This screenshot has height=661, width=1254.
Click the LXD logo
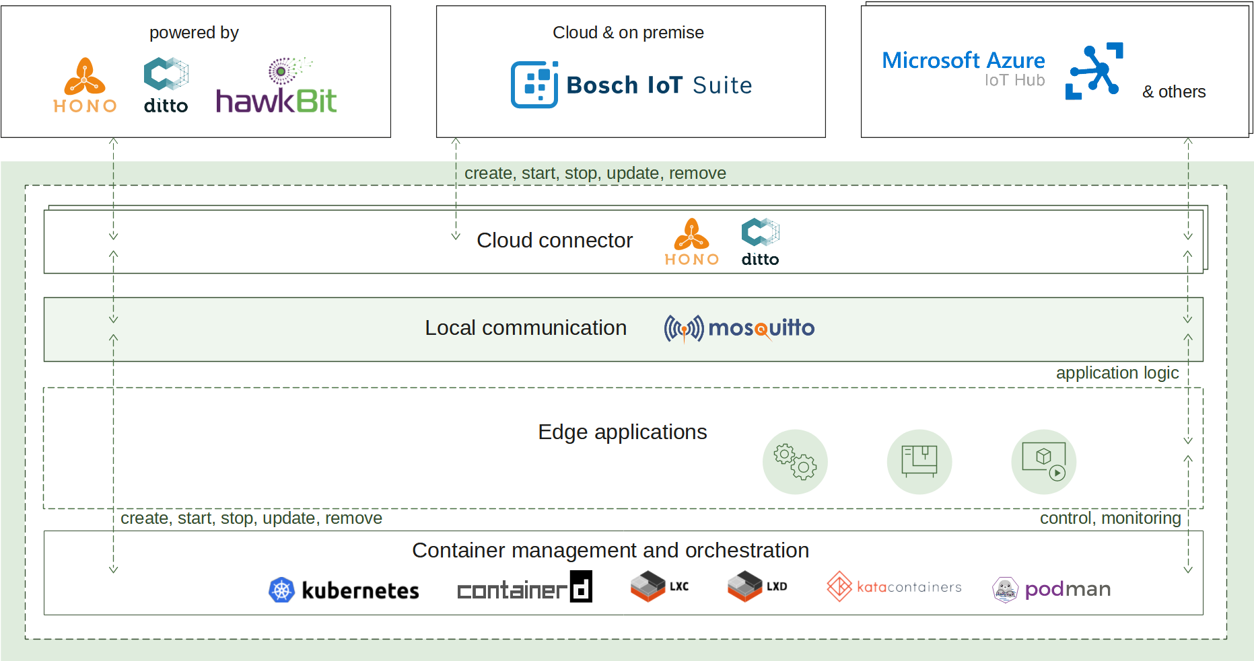click(x=757, y=586)
